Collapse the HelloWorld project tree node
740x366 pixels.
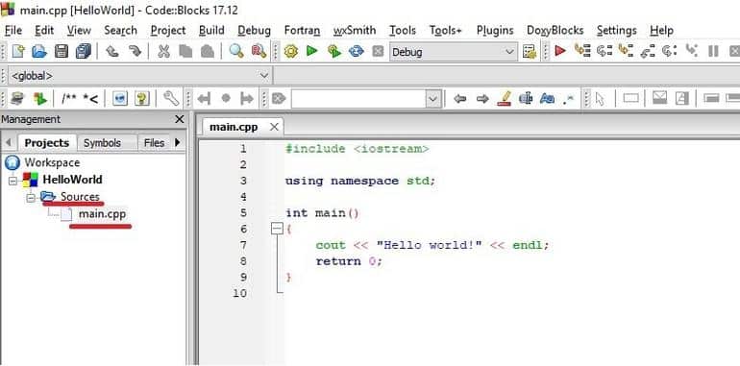tap(12, 181)
